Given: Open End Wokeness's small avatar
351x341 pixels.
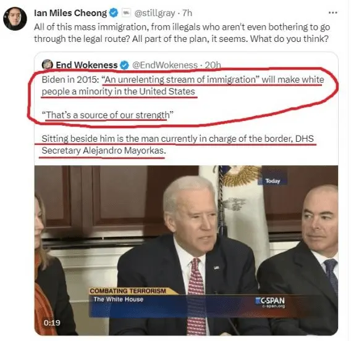Looking at the screenshot, I should pos(47,65).
